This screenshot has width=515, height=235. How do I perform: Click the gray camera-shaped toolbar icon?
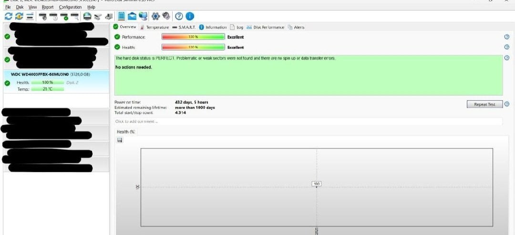click(x=98, y=16)
